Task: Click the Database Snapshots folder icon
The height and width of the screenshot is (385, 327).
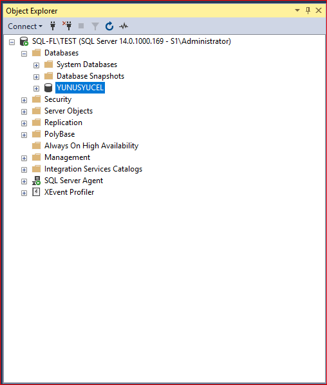Action: point(48,76)
